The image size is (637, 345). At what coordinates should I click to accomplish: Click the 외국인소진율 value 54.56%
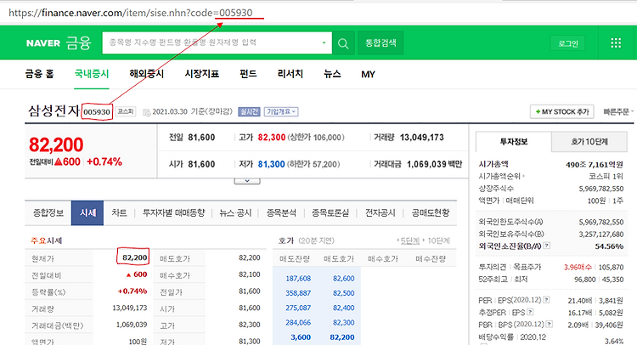(609, 246)
